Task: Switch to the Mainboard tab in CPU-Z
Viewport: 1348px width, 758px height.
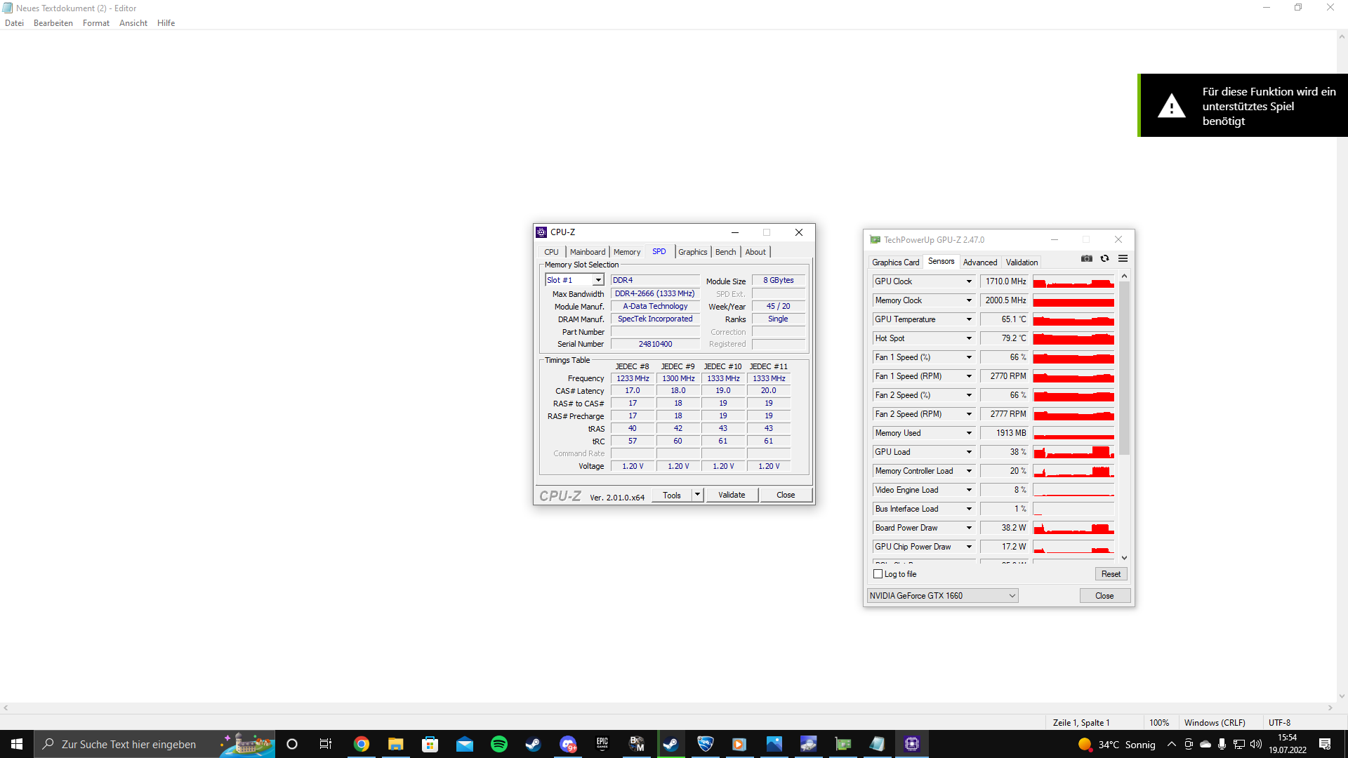Action: click(x=588, y=252)
